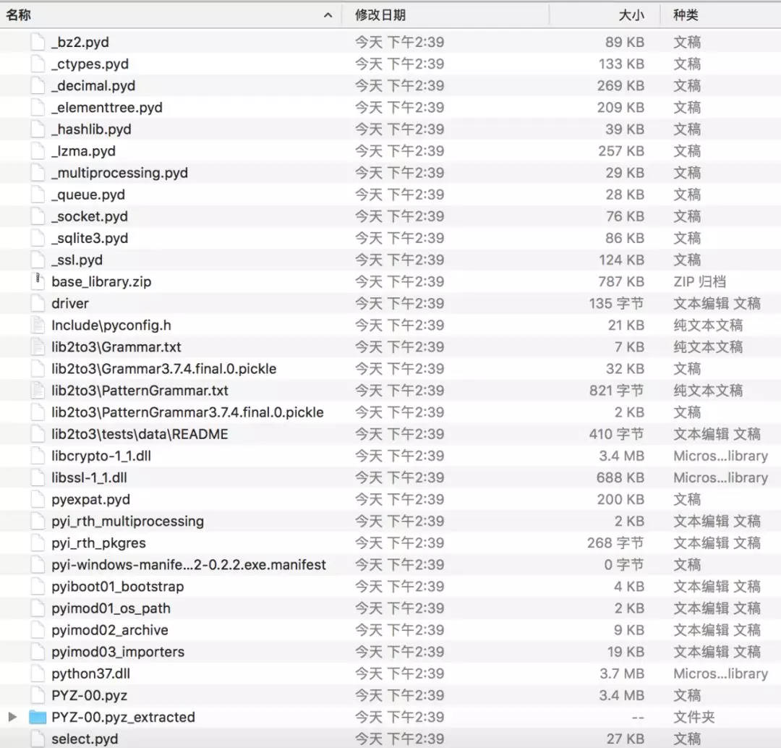Click the sort arrow on 名称 column
781x748 pixels.
click(x=327, y=14)
